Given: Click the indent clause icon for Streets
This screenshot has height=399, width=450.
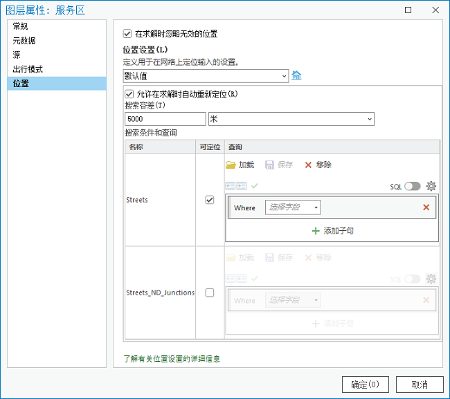Looking at the screenshot, I should [x=242, y=186].
